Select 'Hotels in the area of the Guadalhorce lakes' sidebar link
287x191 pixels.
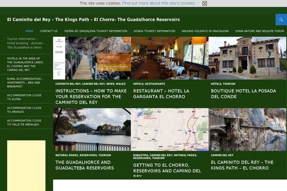tap(25, 64)
